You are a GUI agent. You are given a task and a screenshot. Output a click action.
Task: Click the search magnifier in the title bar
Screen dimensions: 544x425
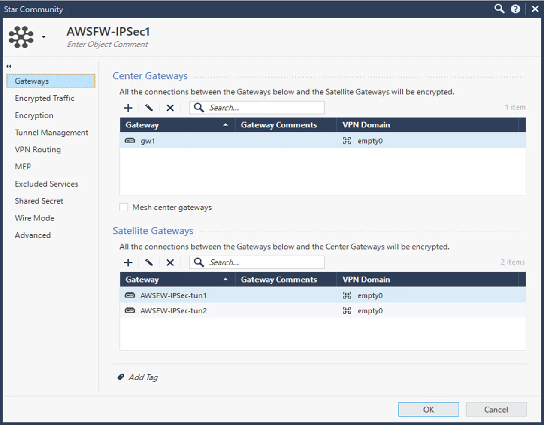(499, 9)
